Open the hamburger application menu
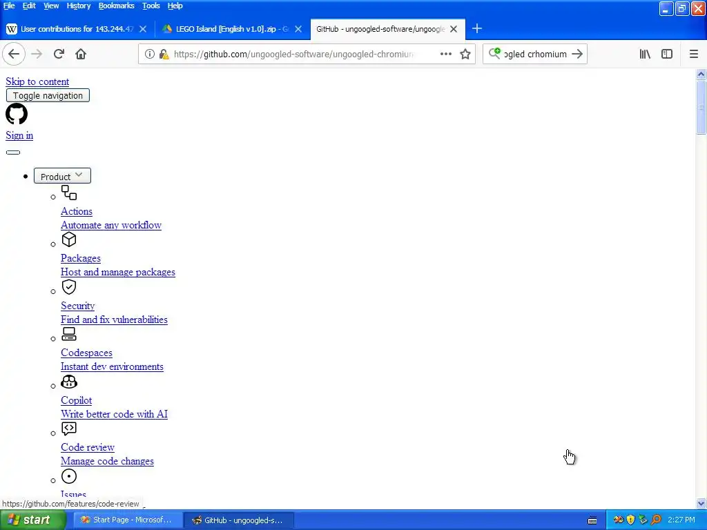Screen dimensions: 707x530 tap(694, 54)
